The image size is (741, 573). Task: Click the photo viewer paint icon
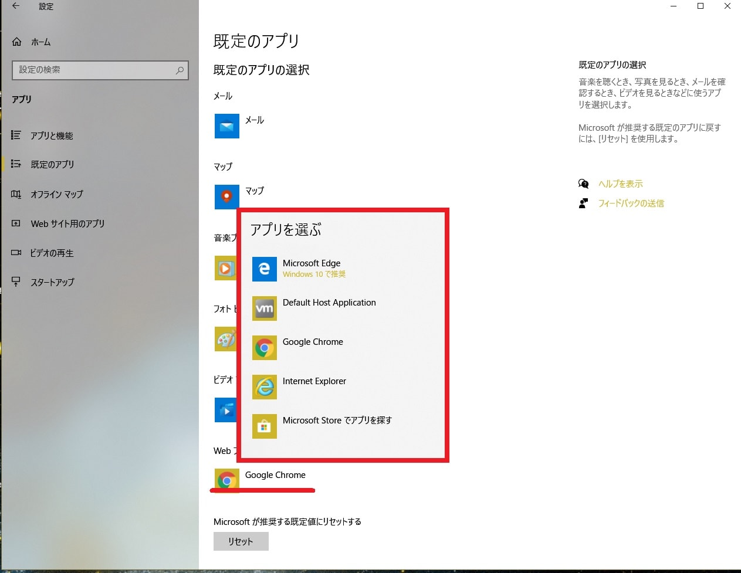pos(225,339)
